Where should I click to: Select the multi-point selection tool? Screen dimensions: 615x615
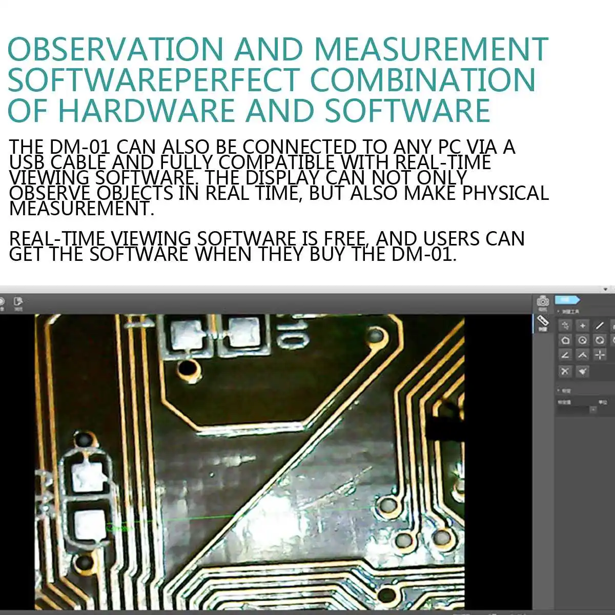pyautogui.click(x=565, y=325)
